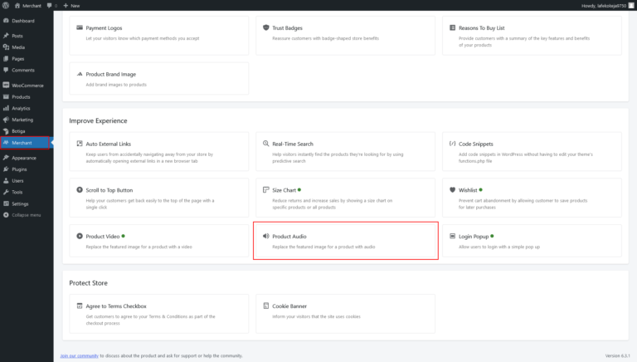Viewport: 637px width, 362px height.
Task: Open the Cookie Banner module title
Action: point(289,306)
